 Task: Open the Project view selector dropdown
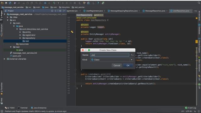point(34,11)
